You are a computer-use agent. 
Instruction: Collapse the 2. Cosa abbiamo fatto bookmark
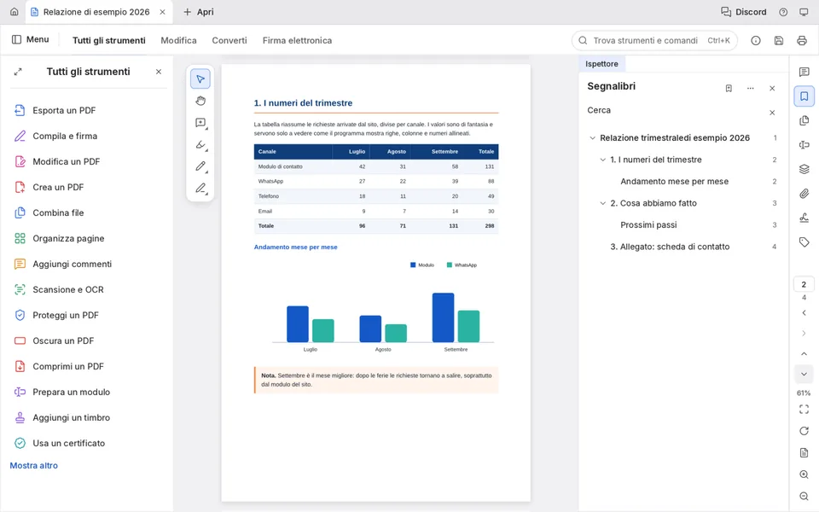click(603, 203)
